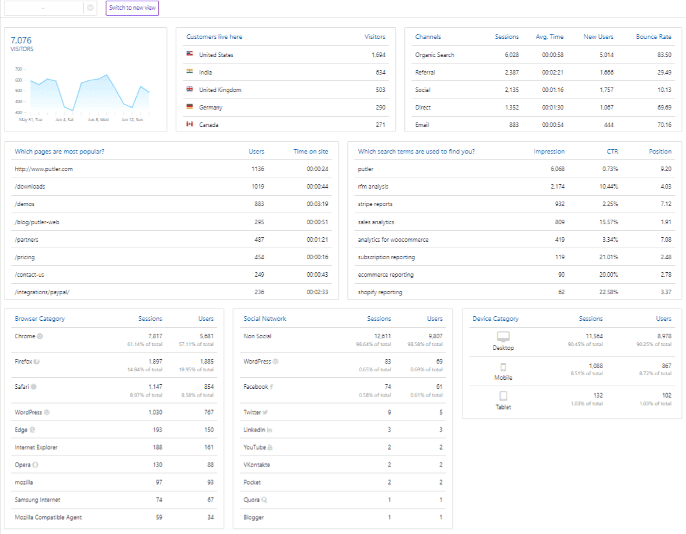Screen dimensions: 686x534
Task: Click the Time on site column header
Action: pyautogui.click(x=311, y=152)
